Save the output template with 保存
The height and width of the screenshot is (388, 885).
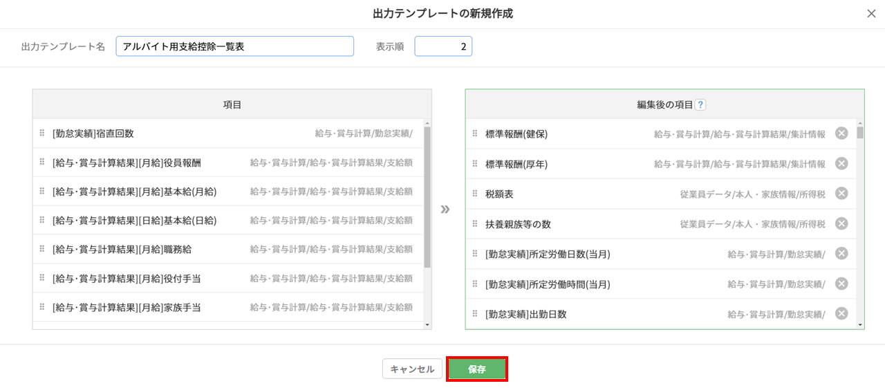pos(477,369)
